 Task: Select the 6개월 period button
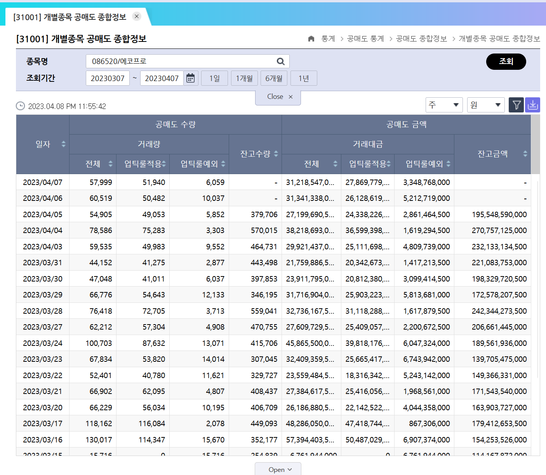(x=274, y=78)
